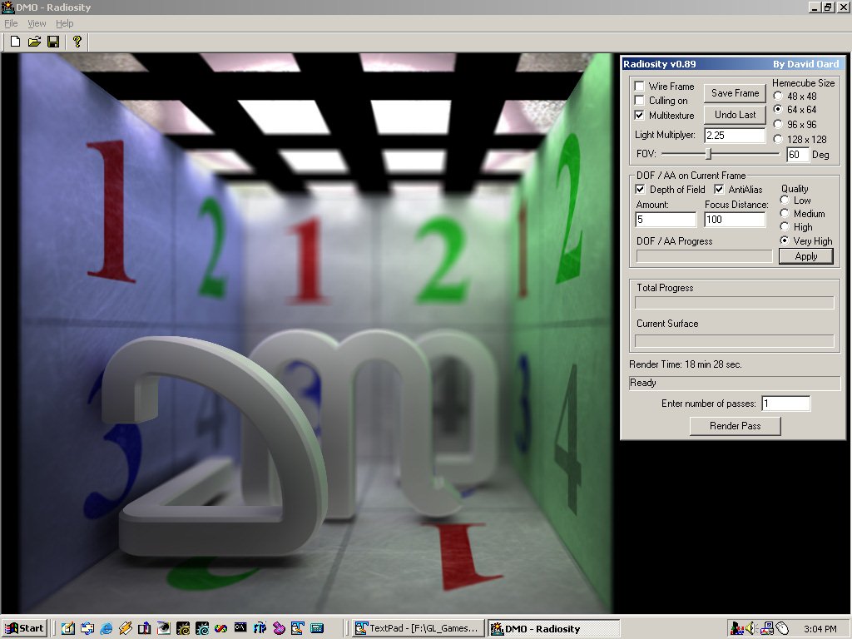Uncheck the Depth of Field option

pyautogui.click(x=640, y=190)
